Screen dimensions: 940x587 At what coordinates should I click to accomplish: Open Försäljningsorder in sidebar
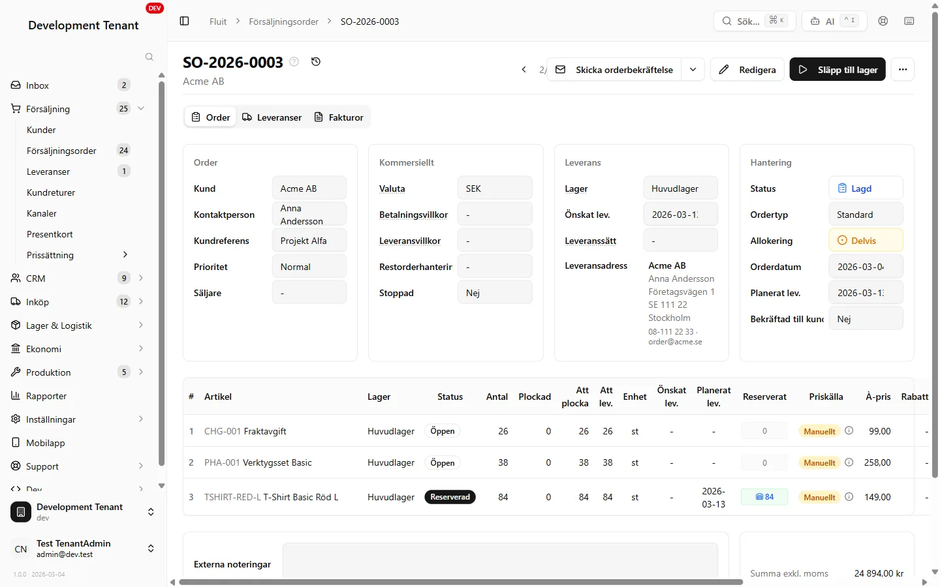[x=61, y=151]
